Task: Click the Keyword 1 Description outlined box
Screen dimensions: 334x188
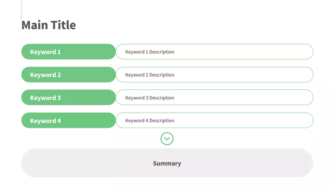Action: point(235,52)
